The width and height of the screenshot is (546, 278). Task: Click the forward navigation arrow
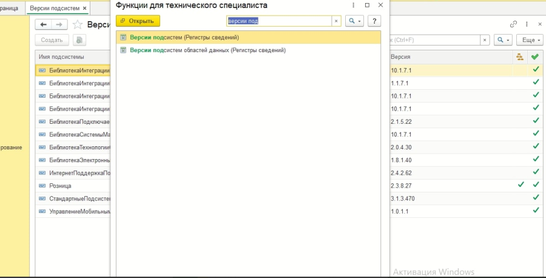click(x=59, y=24)
